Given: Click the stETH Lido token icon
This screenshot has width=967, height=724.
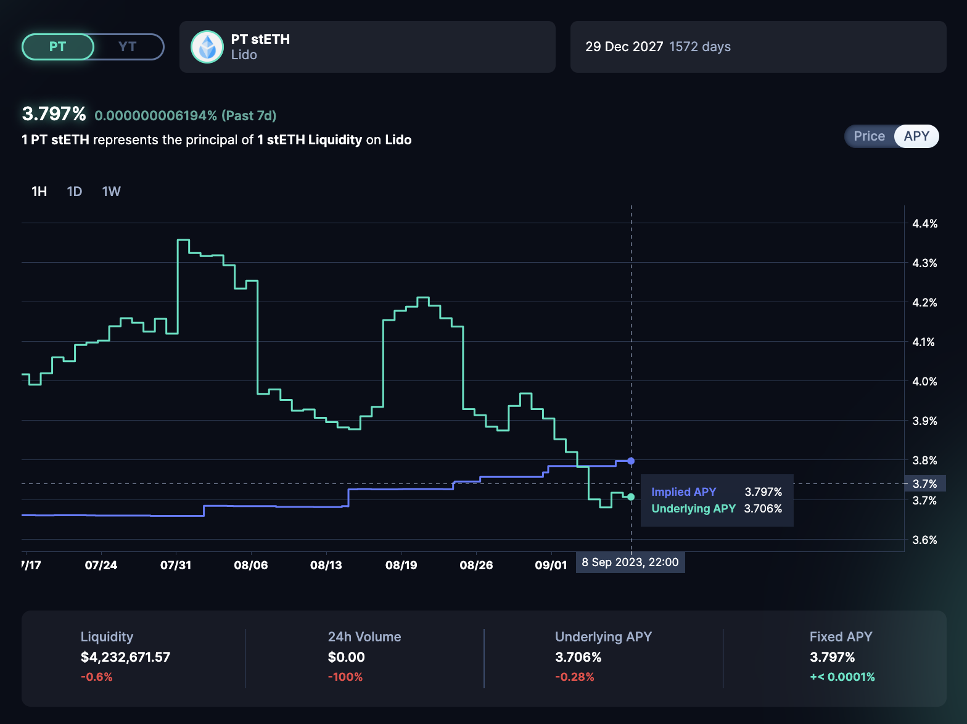Looking at the screenshot, I should [x=207, y=47].
